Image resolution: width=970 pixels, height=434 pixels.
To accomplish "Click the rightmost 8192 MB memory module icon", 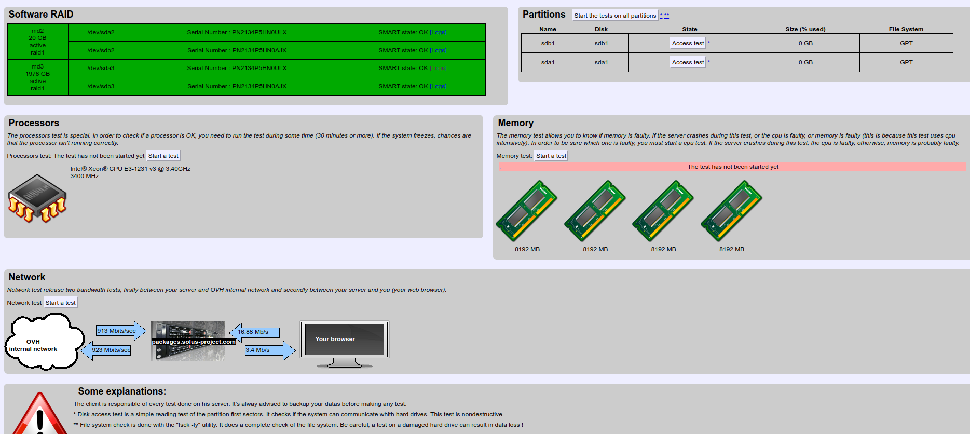I will (x=731, y=211).
